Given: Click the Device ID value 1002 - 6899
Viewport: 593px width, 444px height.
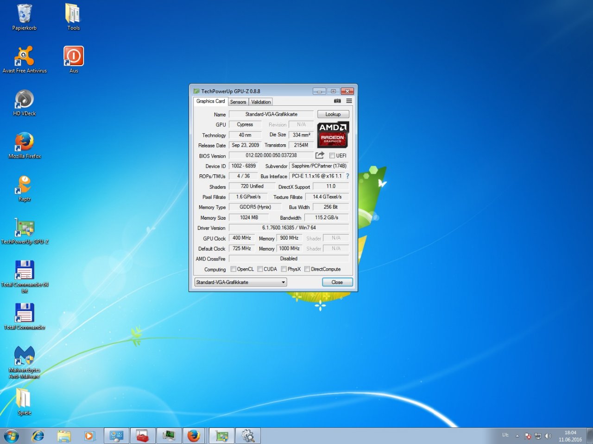Looking at the screenshot, I should tap(244, 166).
